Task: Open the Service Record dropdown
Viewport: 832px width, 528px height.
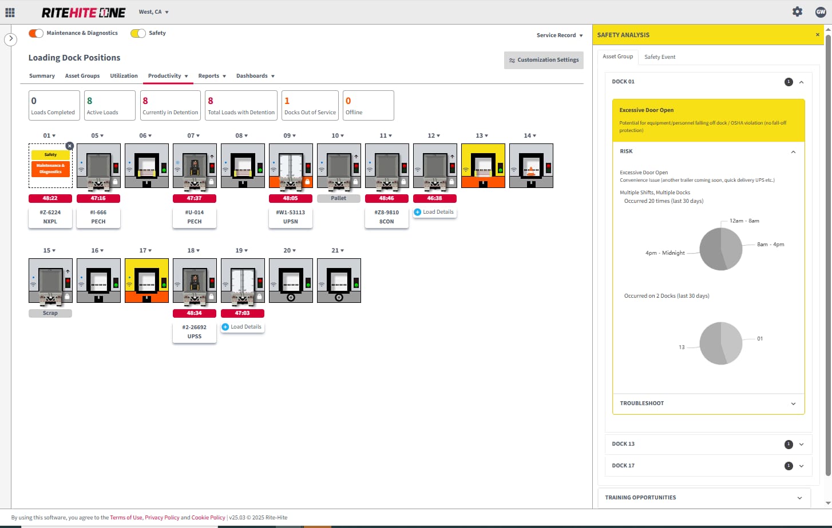Action: (x=559, y=35)
